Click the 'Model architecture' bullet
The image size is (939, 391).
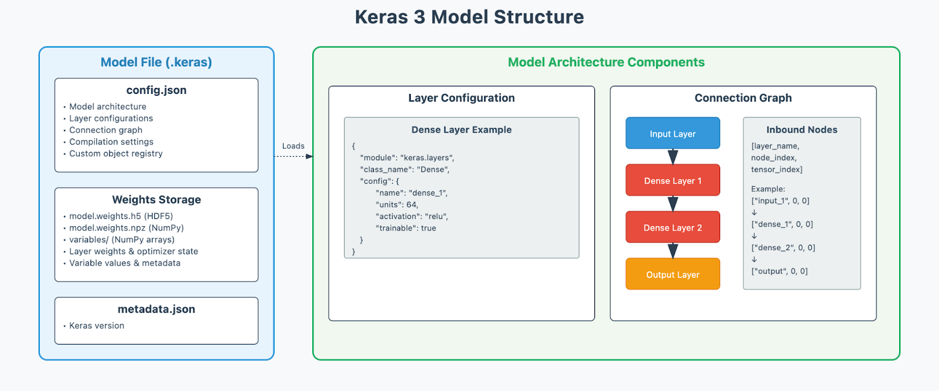pos(108,107)
